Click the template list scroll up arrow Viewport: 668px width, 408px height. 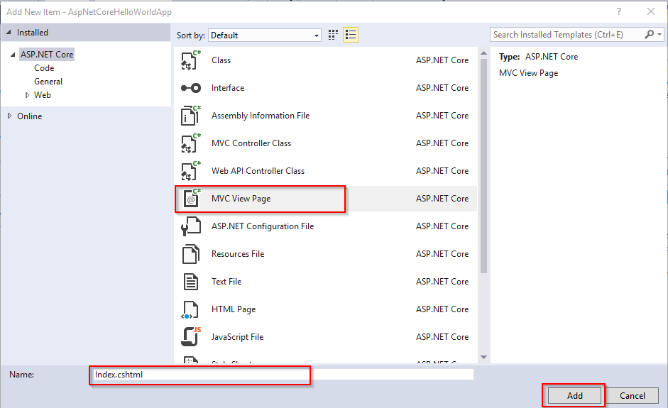tap(483, 53)
